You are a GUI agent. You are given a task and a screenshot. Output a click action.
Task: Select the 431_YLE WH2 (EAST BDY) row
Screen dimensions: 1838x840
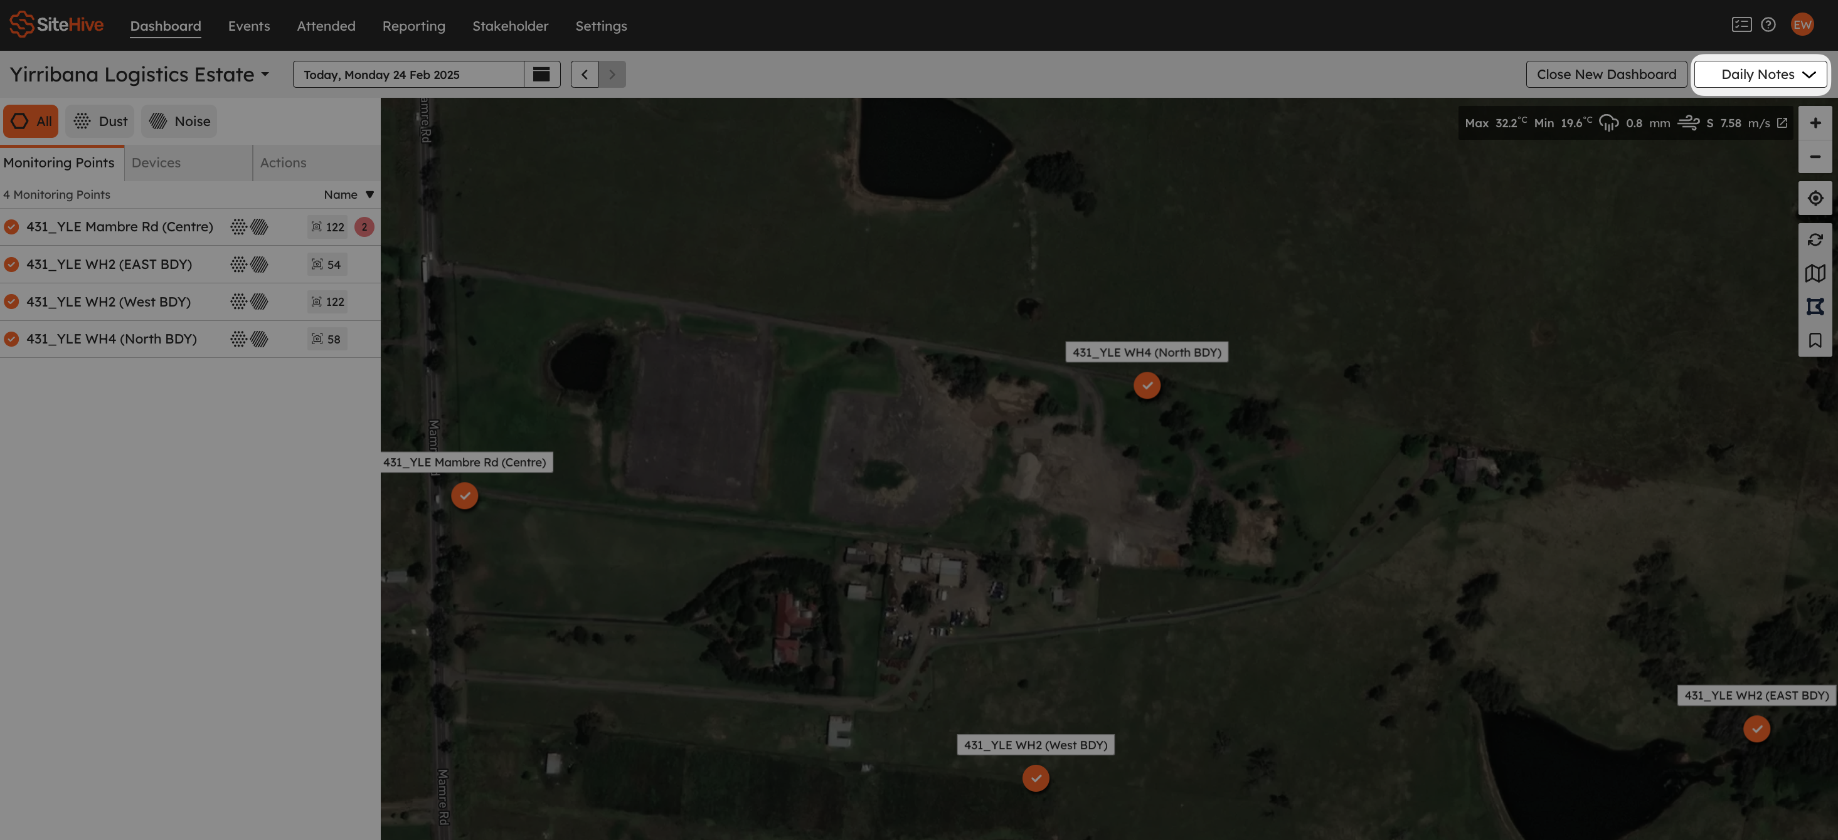(x=190, y=265)
